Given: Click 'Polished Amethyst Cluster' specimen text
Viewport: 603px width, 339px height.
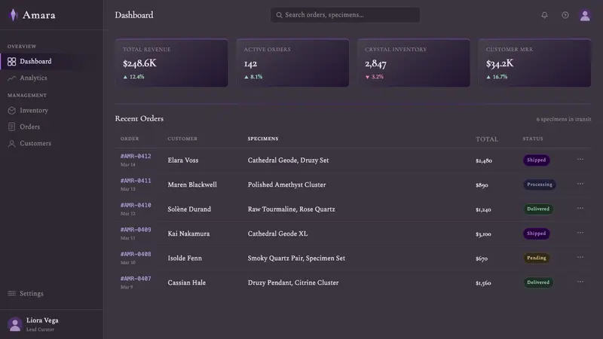Looking at the screenshot, I should coord(287,185).
